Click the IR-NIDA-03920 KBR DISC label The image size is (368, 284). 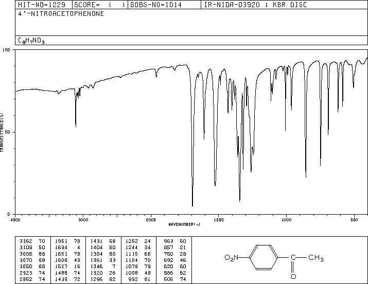point(255,5)
